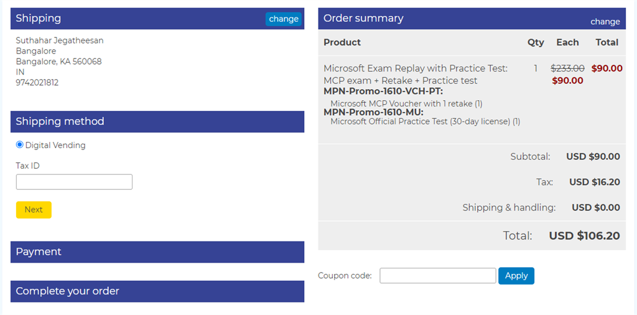Expand the Payment section header
The width and height of the screenshot is (637, 315).
tap(157, 252)
